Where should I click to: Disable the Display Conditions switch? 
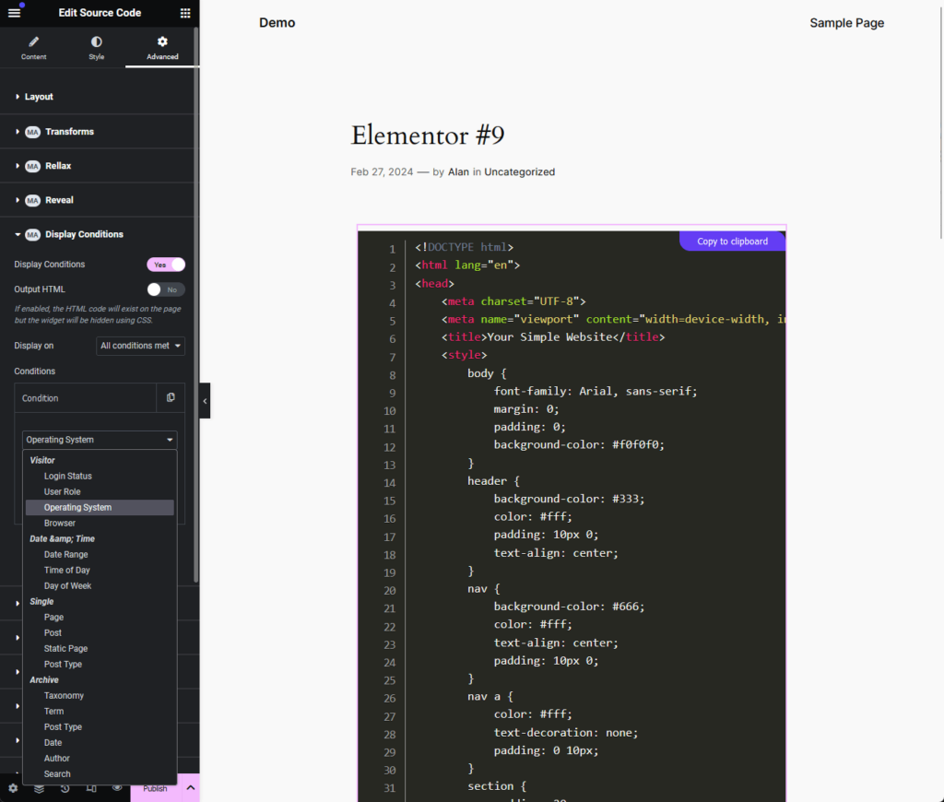click(166, 265)
